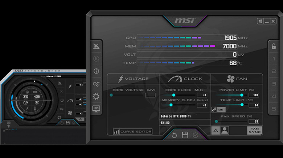Image resolution: width=283 pixels, height=158 pixels.
Task: Click K icon in small Afterburner window
Action: [x=62, y=92]
